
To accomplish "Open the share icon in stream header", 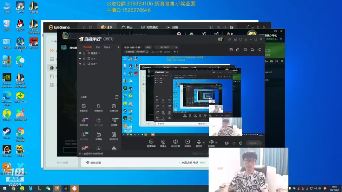I will coord(259,49).
